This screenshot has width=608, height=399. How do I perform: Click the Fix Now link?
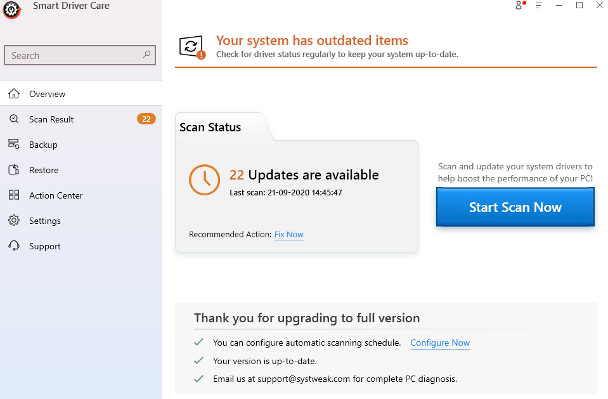click(288, 235)
